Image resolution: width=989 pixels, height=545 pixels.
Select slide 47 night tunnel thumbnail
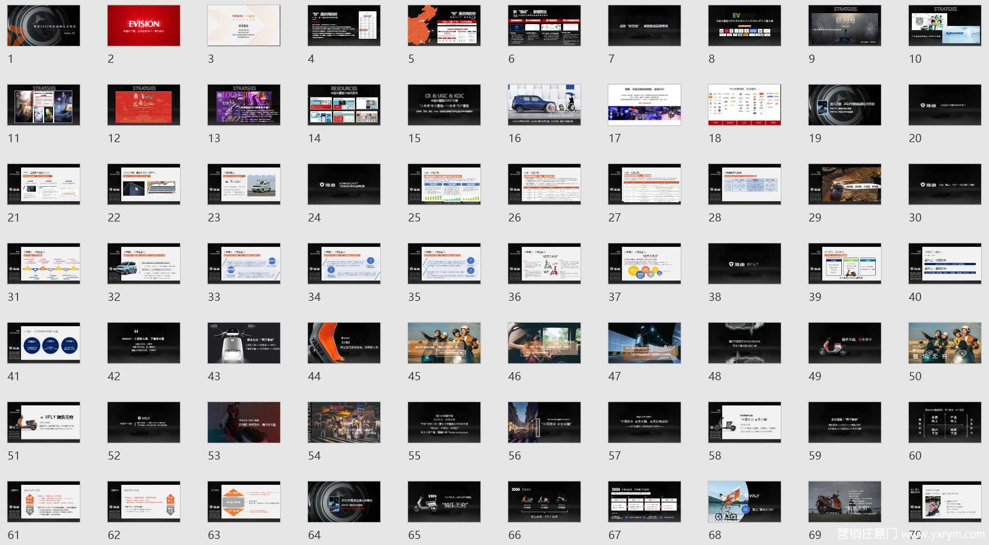[x=645, y=343]
